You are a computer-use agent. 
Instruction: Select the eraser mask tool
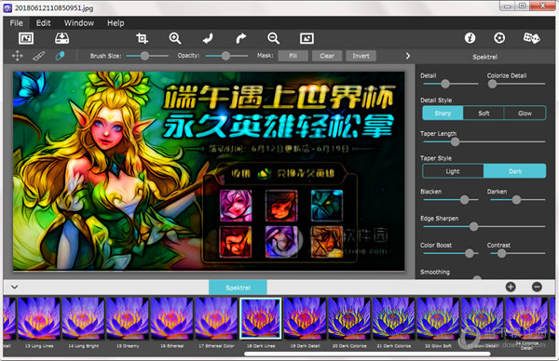[x=60, y=56]
